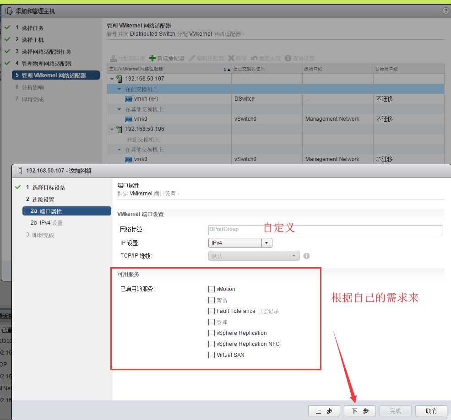This screenshot has width=451, height=420.
Task: Click 192.168.50.107 host row text
Action: click(144, 79)
